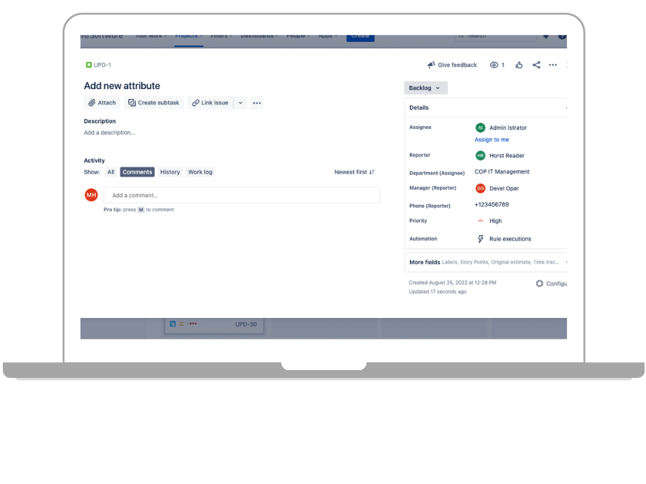Click the MH user avatar
Viewport: 646px width, 484px height.
[91, 195]
